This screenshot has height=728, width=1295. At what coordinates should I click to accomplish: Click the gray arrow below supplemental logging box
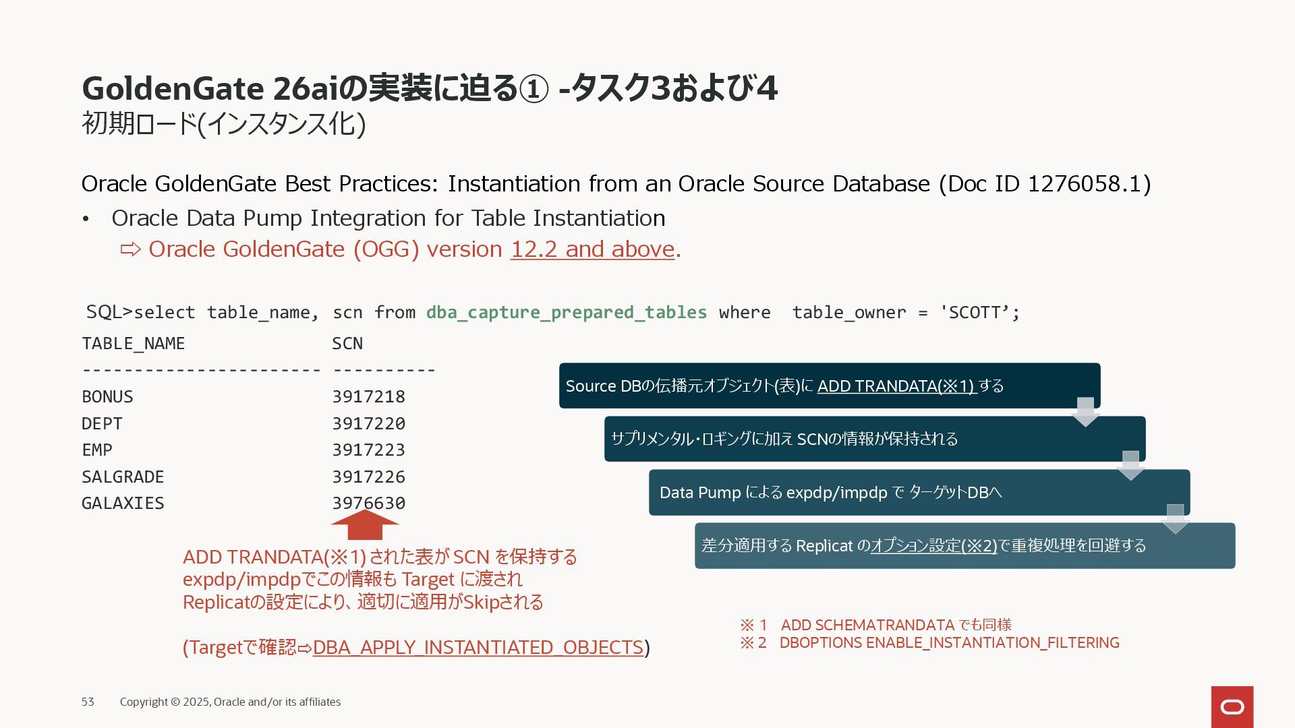point(1130,465)
